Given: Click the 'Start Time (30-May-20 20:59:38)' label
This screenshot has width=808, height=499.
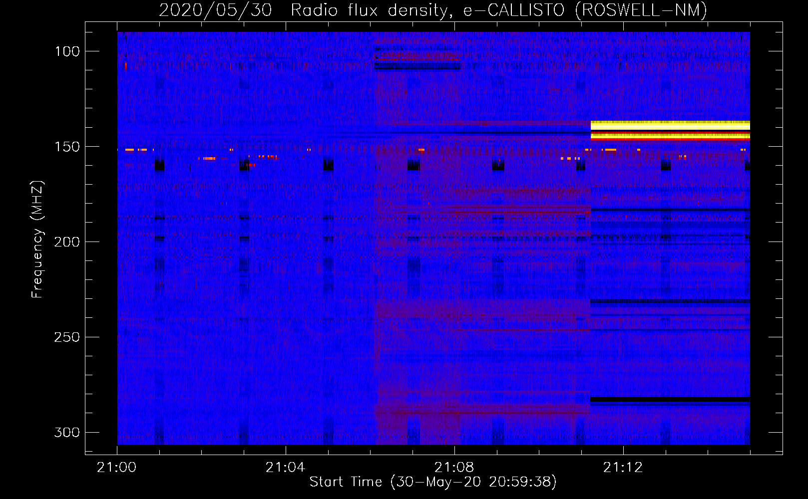Looking at the screenshot, I should (433, 482).
